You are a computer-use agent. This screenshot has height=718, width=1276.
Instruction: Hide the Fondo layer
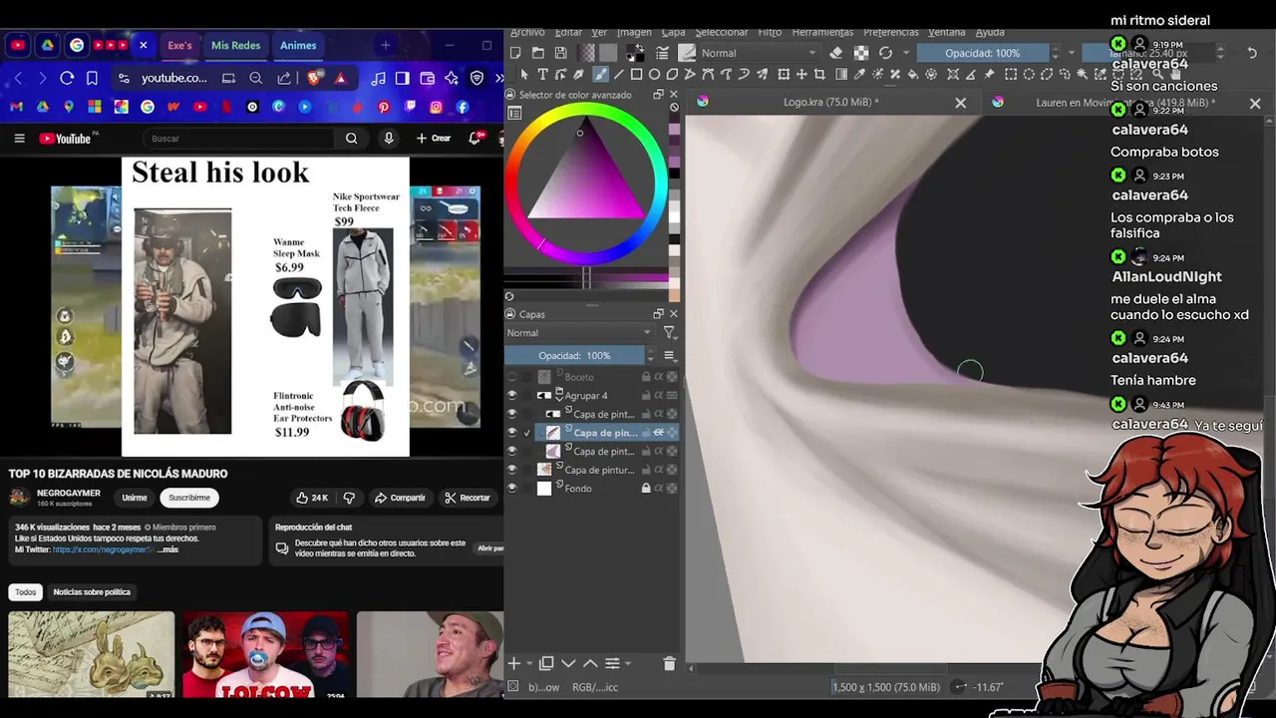coord(512,489)
